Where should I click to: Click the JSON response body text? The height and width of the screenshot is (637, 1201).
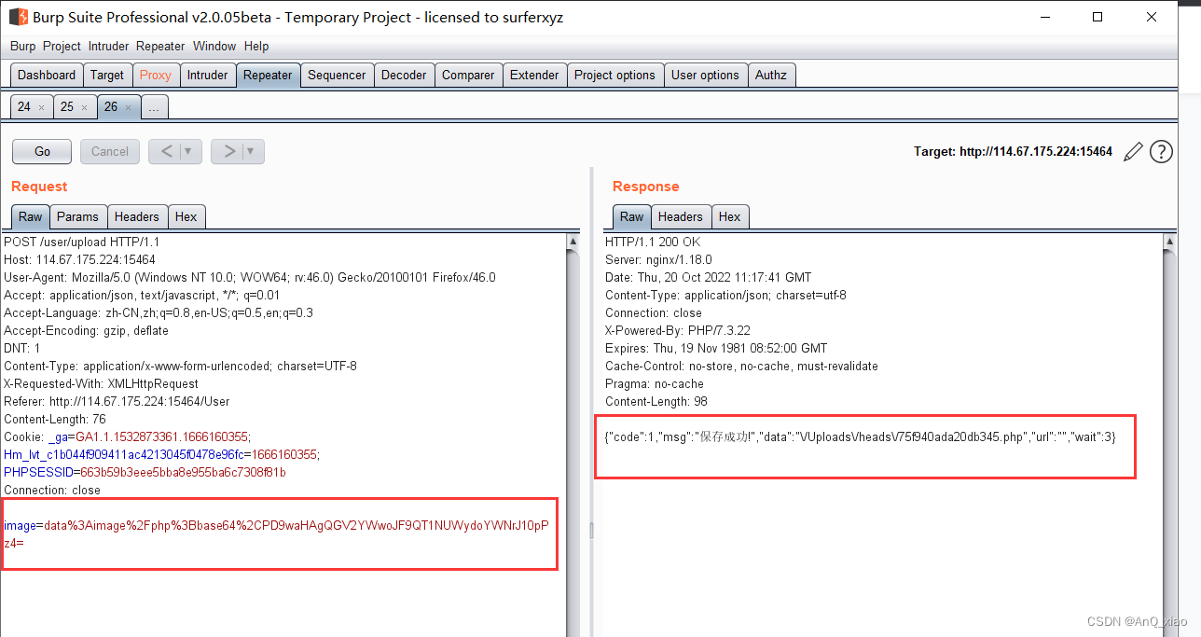pyautogui.click(x=861, y=436)
